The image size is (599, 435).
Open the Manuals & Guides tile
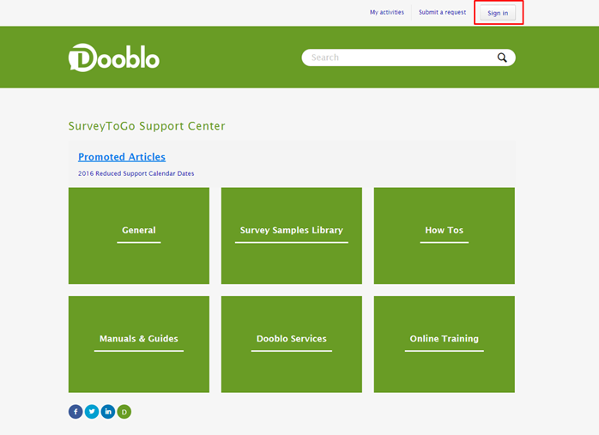click(139, 344)
